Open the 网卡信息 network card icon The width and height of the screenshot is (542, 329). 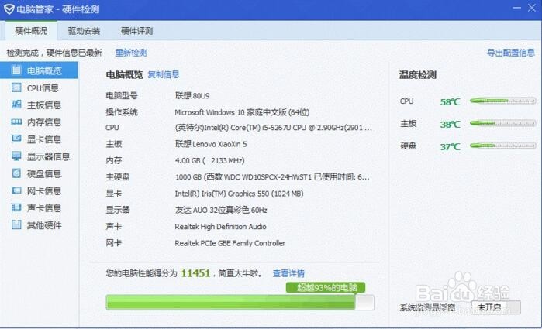[x=16, y=190]
